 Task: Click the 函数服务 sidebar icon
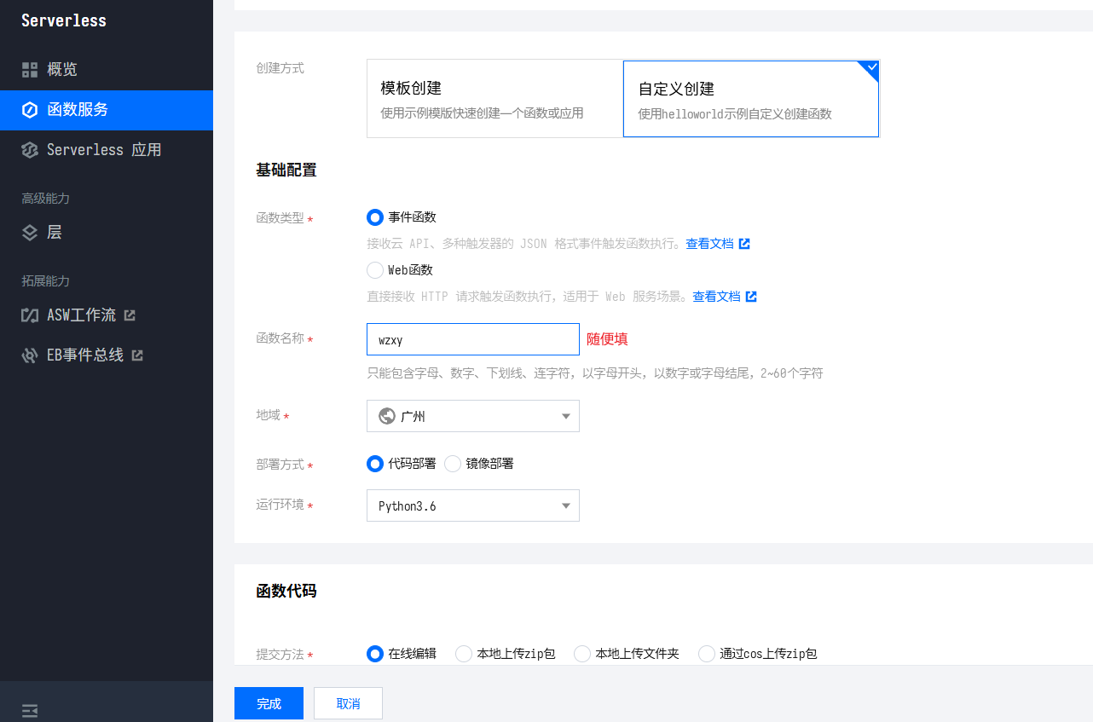[31, 109]
